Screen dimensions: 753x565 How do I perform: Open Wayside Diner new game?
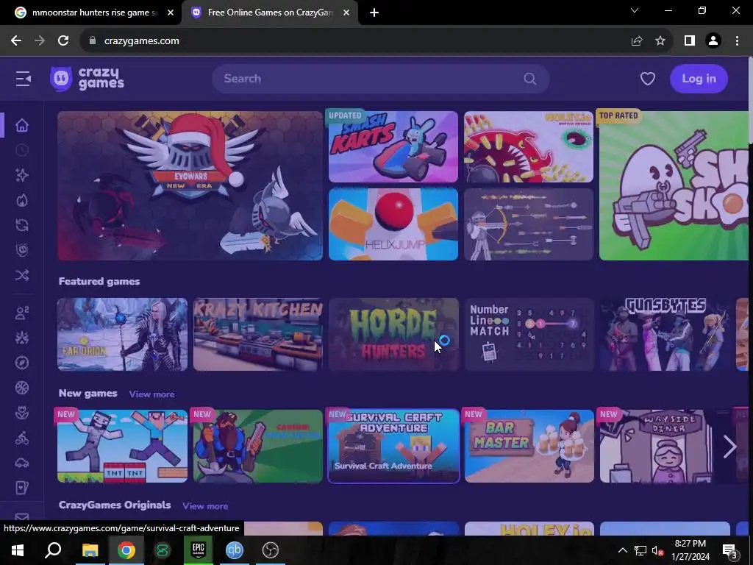(x=665, y=447)
